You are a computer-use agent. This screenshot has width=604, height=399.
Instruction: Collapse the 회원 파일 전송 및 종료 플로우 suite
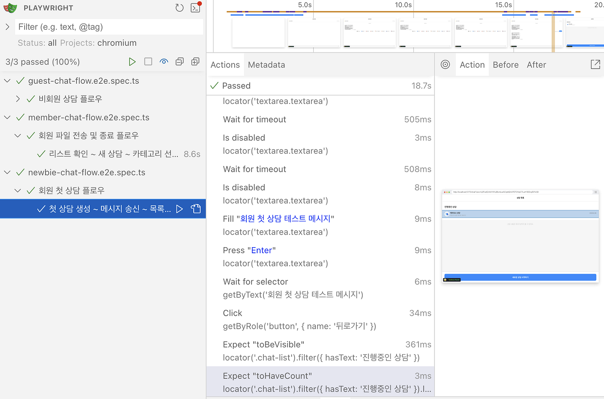pyautogui.click(x=18, y=135)
